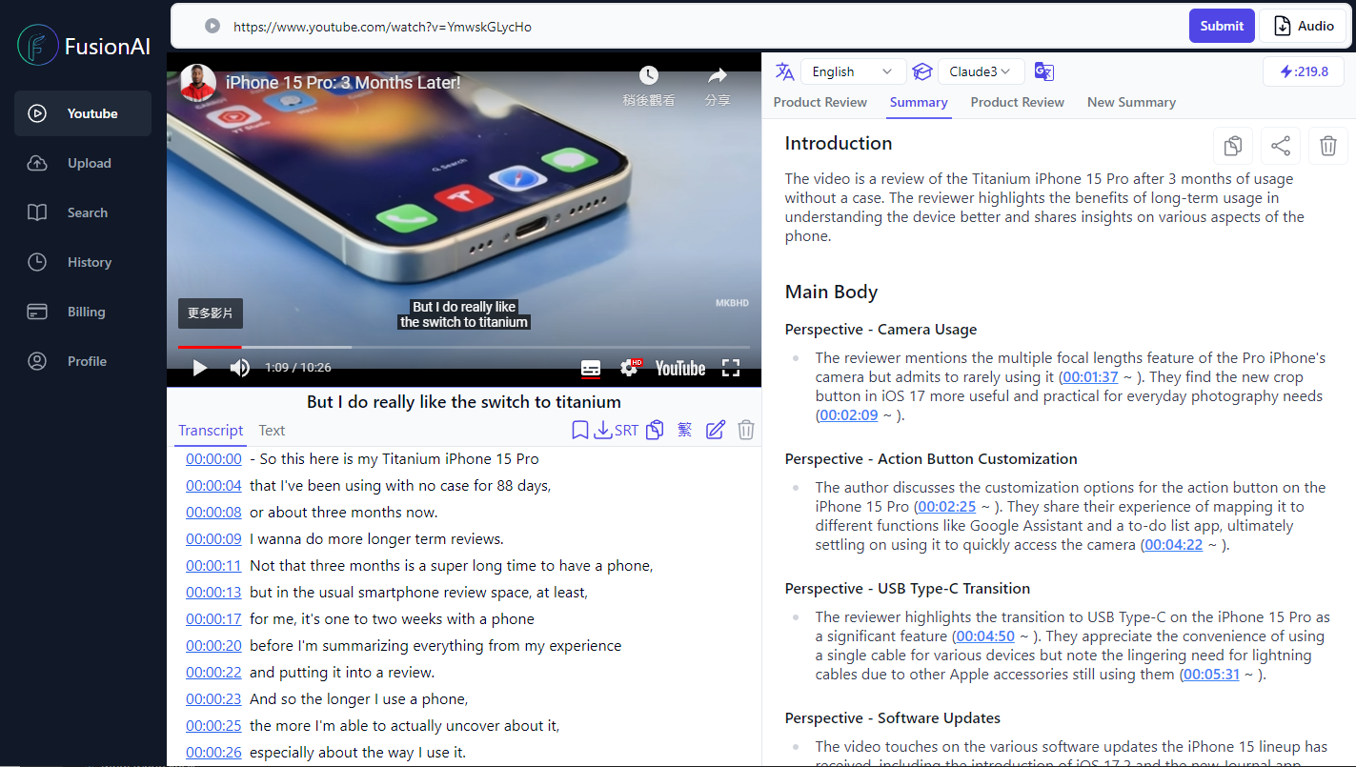
Task: Click the graduation cap model icon
Action: 921,71
